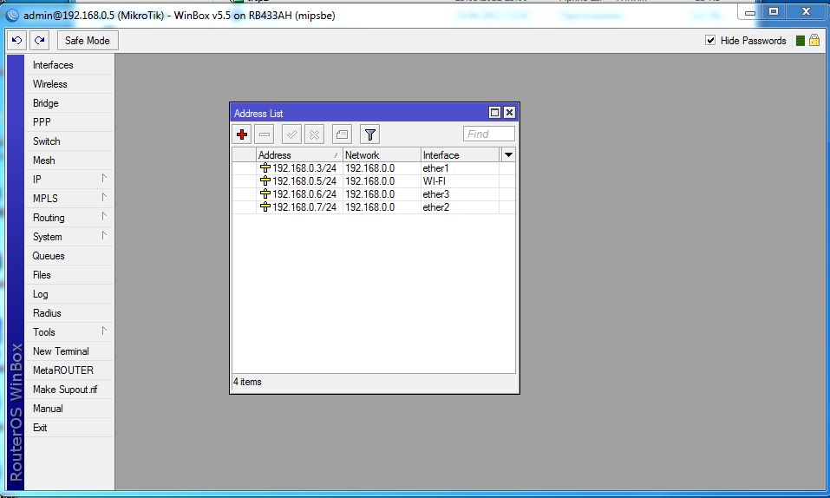The image size is (830, 498).
Task: Click the green session status indicator
Action: pyautogui.click(x=801, y=40)
